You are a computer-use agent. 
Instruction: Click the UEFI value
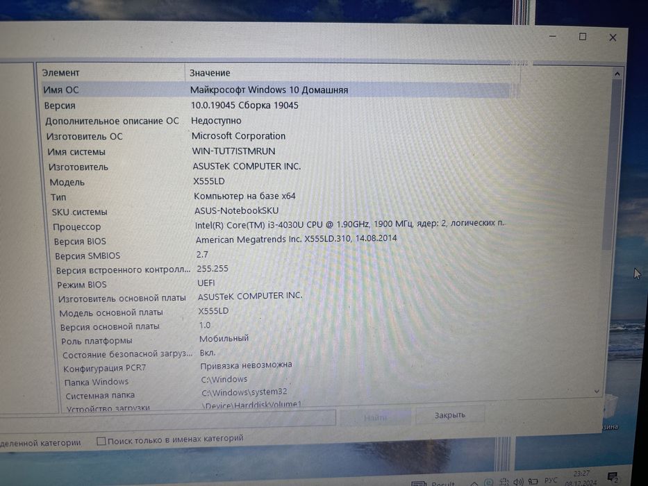point(206,283)
